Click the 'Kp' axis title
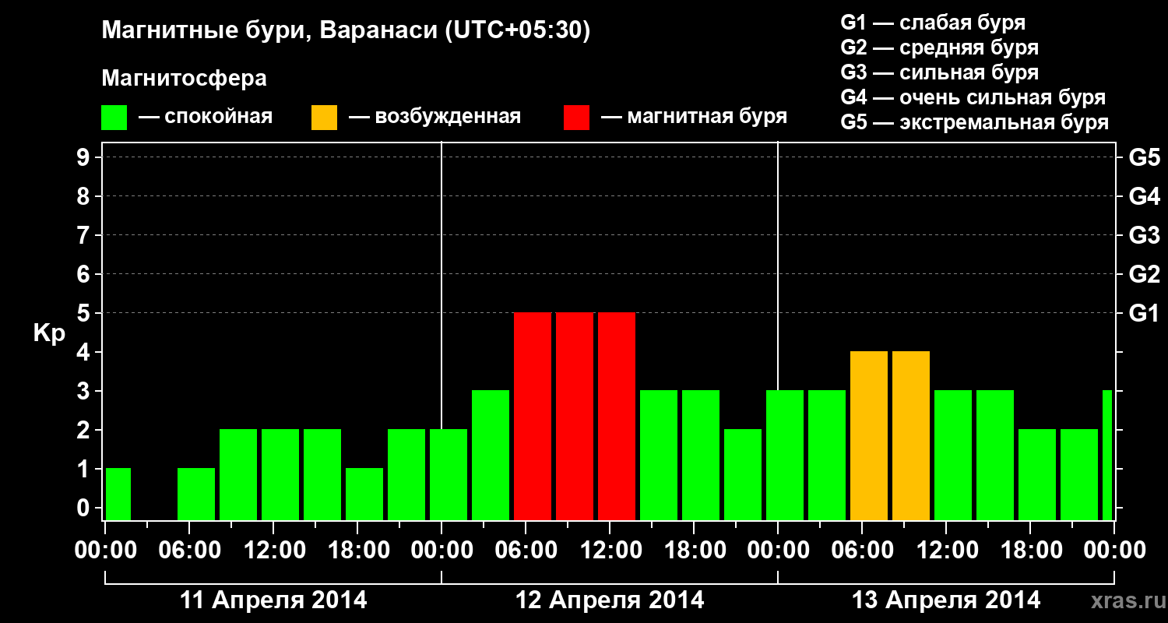 pos(49,333)
